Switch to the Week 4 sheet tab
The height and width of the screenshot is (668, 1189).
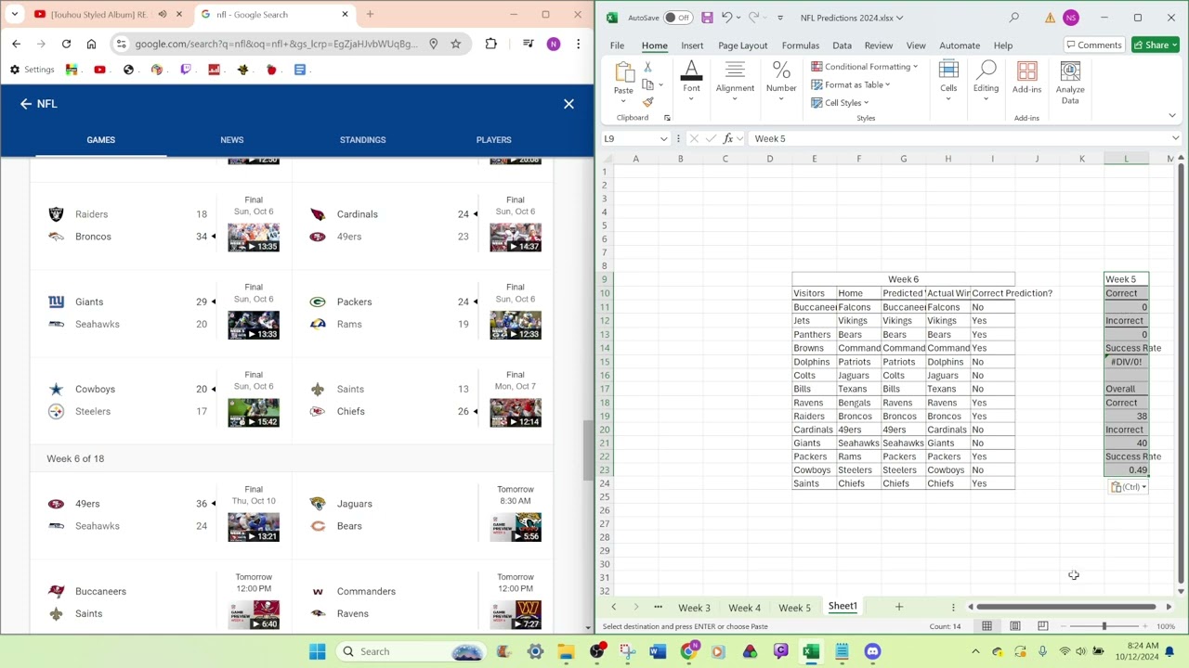744,608
